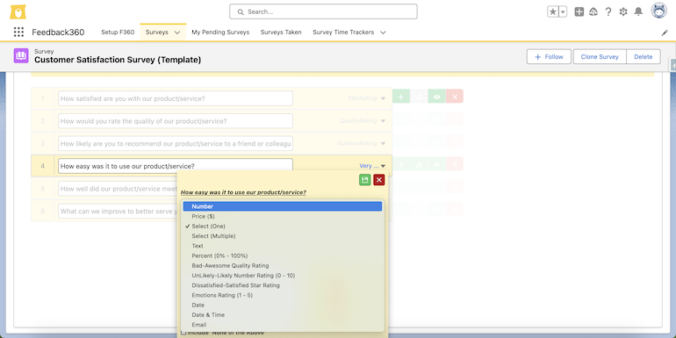The image size is (676, 338).
Task: Toggle the partly visible None of the Above checkbox
Action: pos(183,333)
